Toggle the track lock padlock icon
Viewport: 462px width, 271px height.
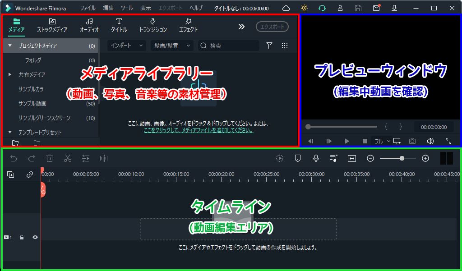22,237
